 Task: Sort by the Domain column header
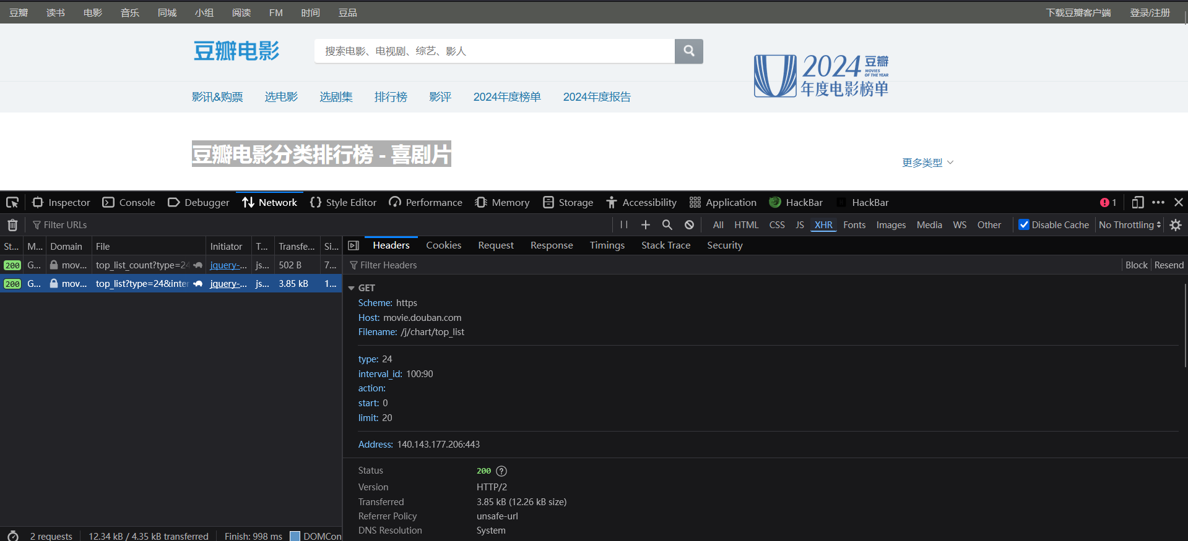(68, 246)
